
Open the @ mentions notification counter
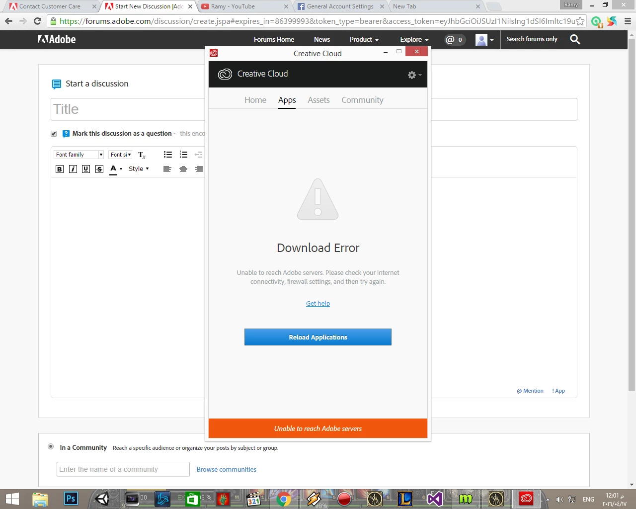455,40
